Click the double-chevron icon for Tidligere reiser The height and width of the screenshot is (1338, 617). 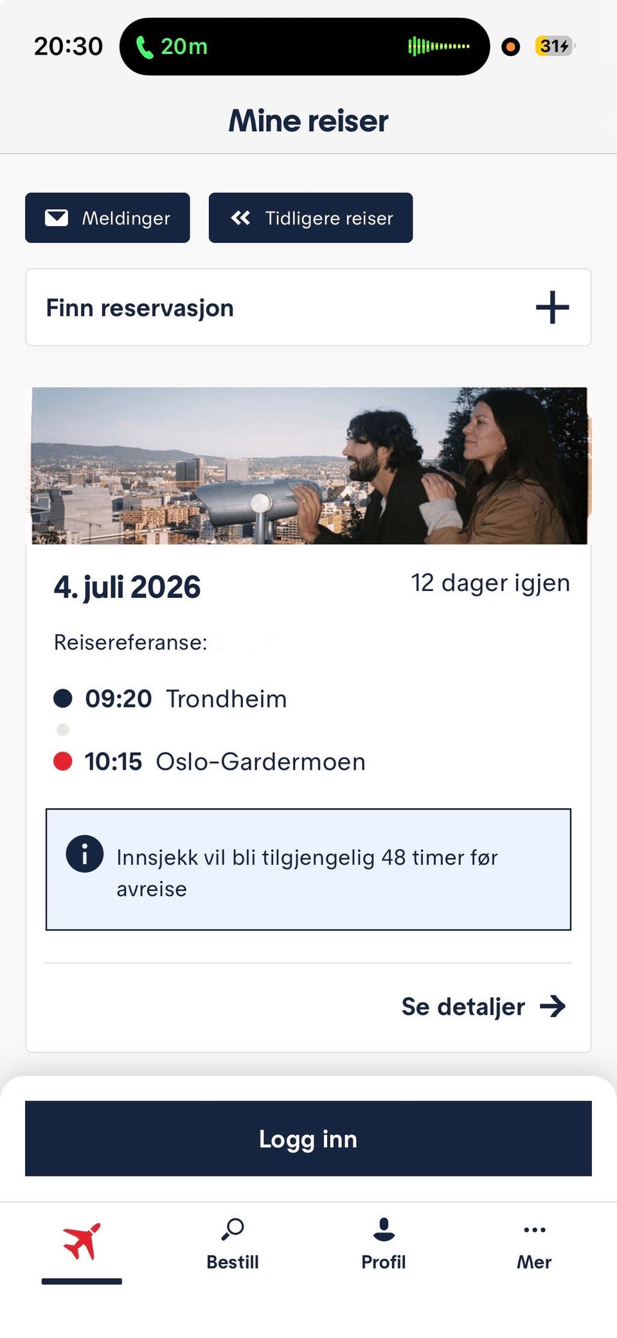(x=240, y=218)
